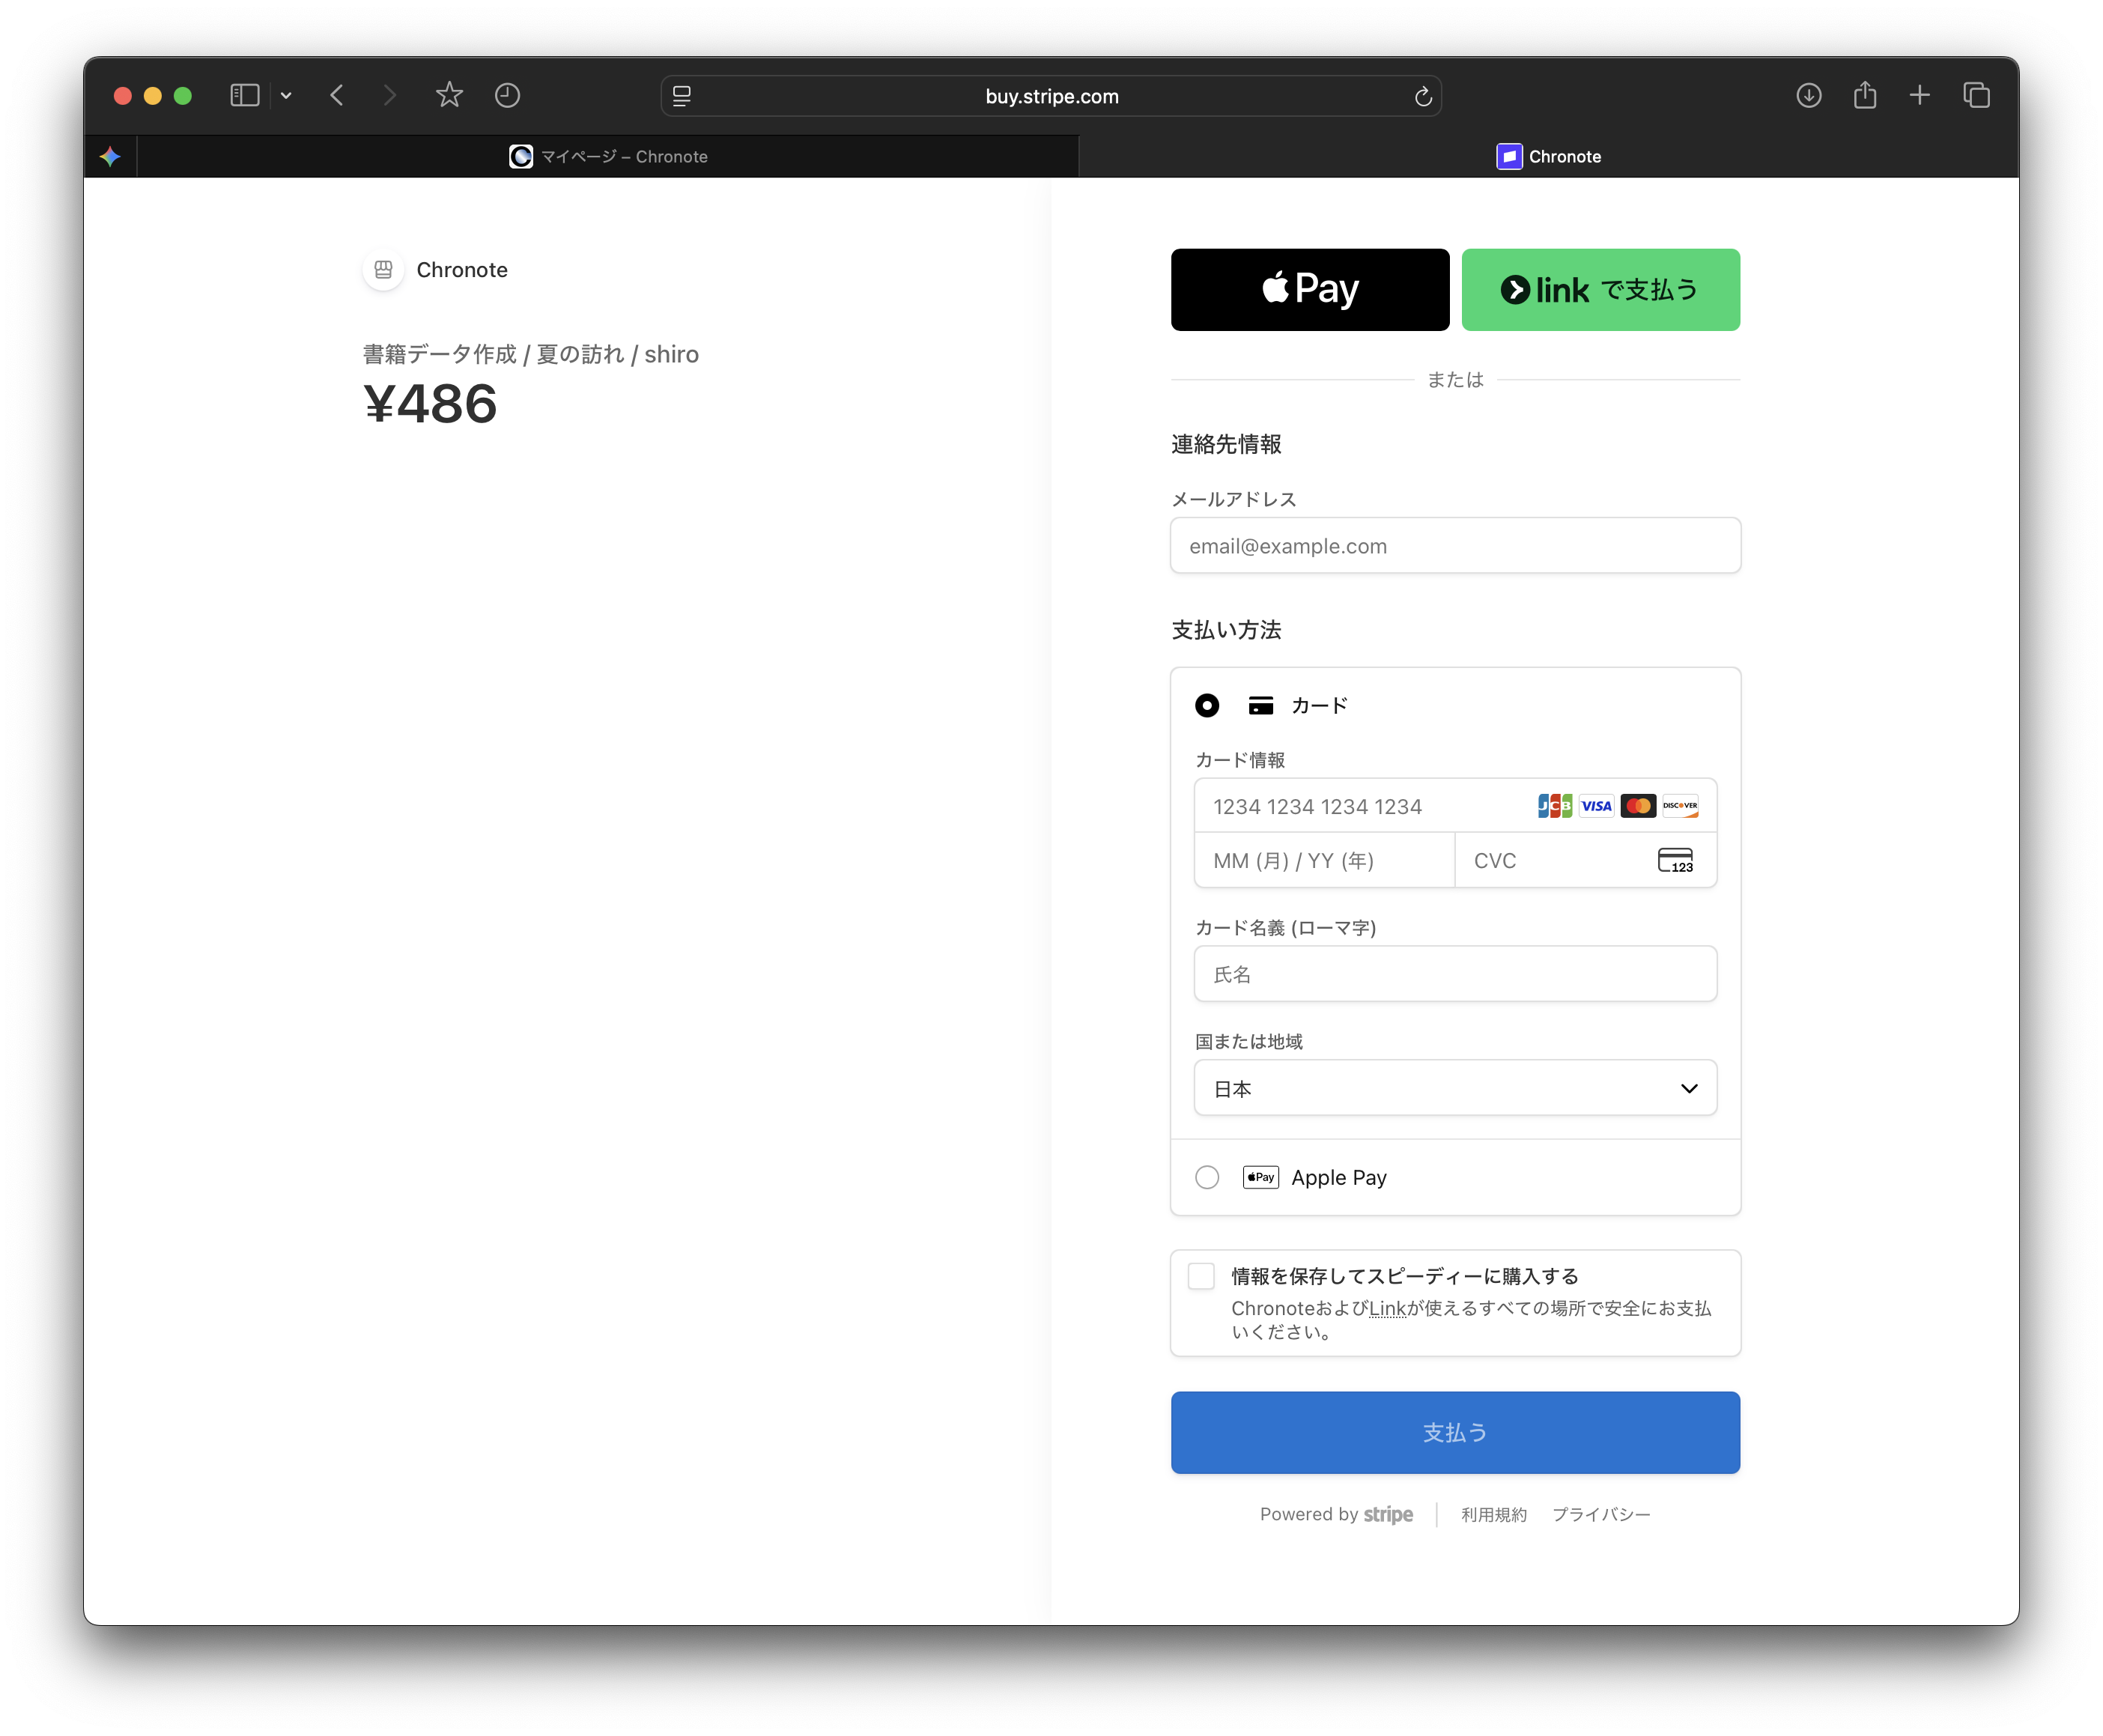Select the Chronote Stripe checkout tab

(x=1548, y=157)
